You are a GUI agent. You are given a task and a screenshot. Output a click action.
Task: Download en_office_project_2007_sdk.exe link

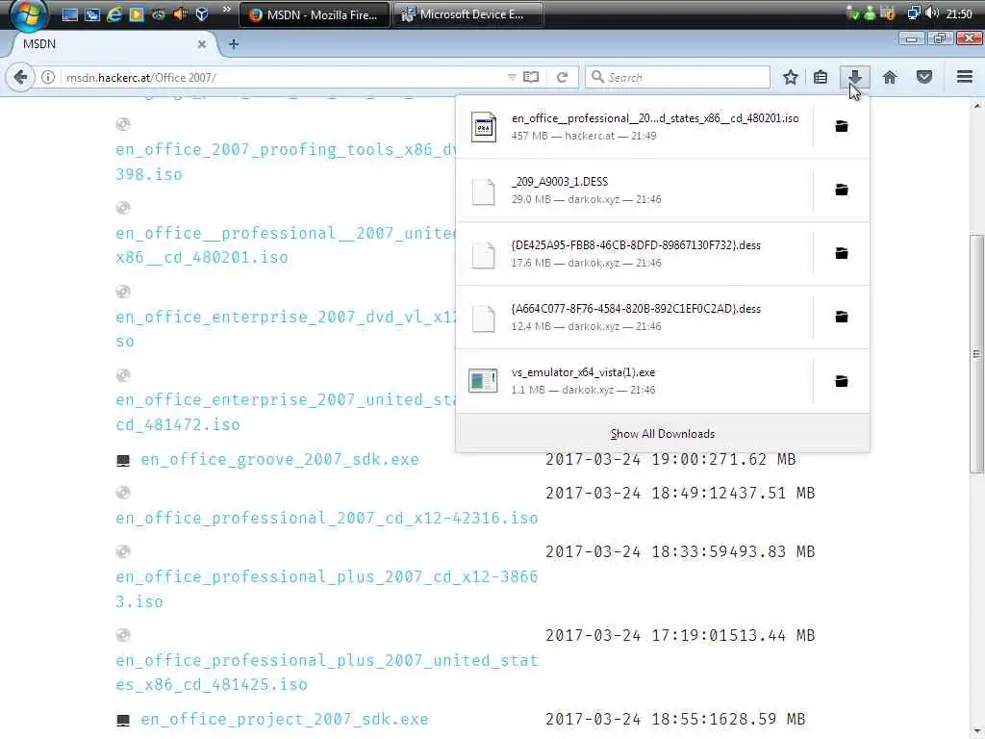285,719
